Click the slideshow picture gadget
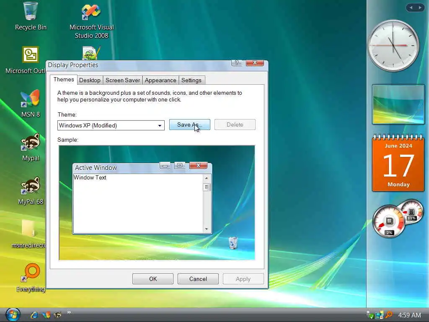 click(x=398, y=104)
